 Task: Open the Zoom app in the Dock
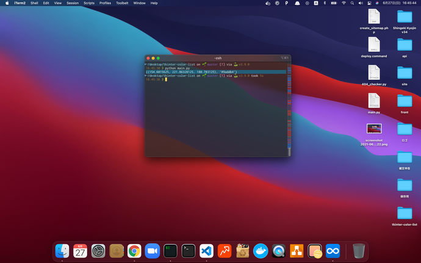(153, 251)
